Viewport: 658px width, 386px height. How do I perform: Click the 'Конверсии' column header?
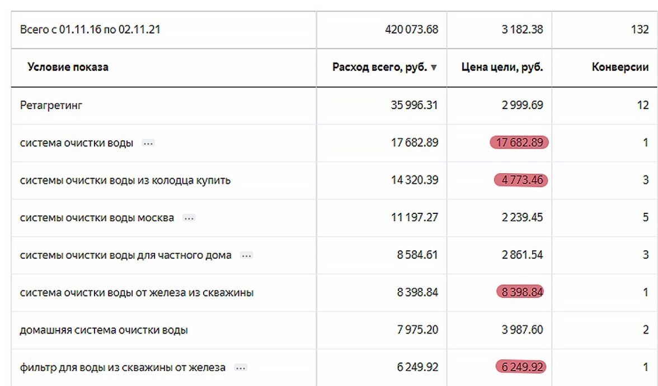(620, 68)
